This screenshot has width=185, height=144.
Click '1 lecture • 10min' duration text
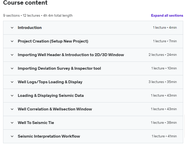coord(164,68)
